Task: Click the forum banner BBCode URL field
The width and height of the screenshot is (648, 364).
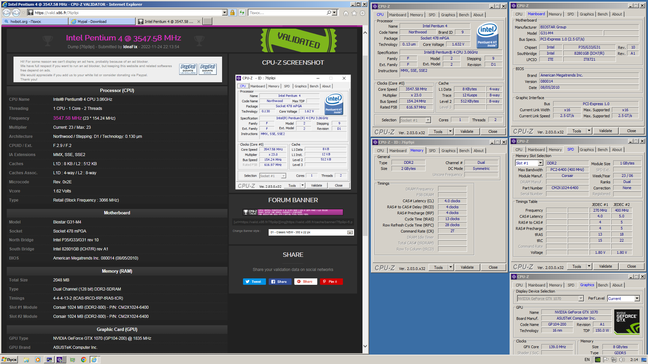Action: click(293, 222)
